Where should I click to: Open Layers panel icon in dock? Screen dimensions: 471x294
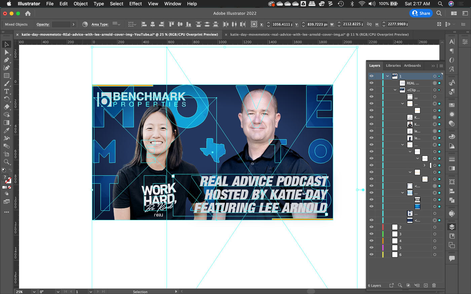tap(452, 227)
